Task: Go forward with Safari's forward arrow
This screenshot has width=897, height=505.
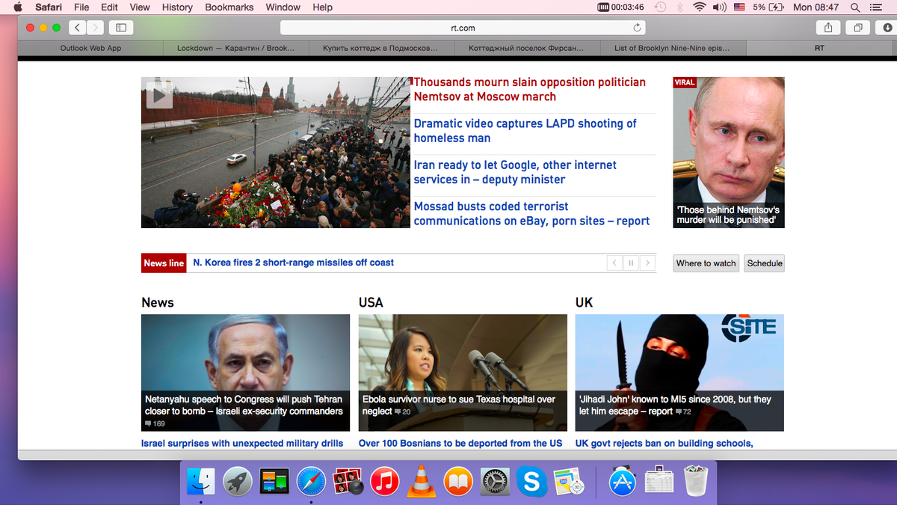Action: [x=96, y=28]
